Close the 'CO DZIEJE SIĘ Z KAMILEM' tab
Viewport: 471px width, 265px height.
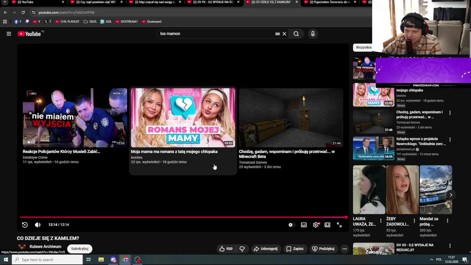(297, 2)
